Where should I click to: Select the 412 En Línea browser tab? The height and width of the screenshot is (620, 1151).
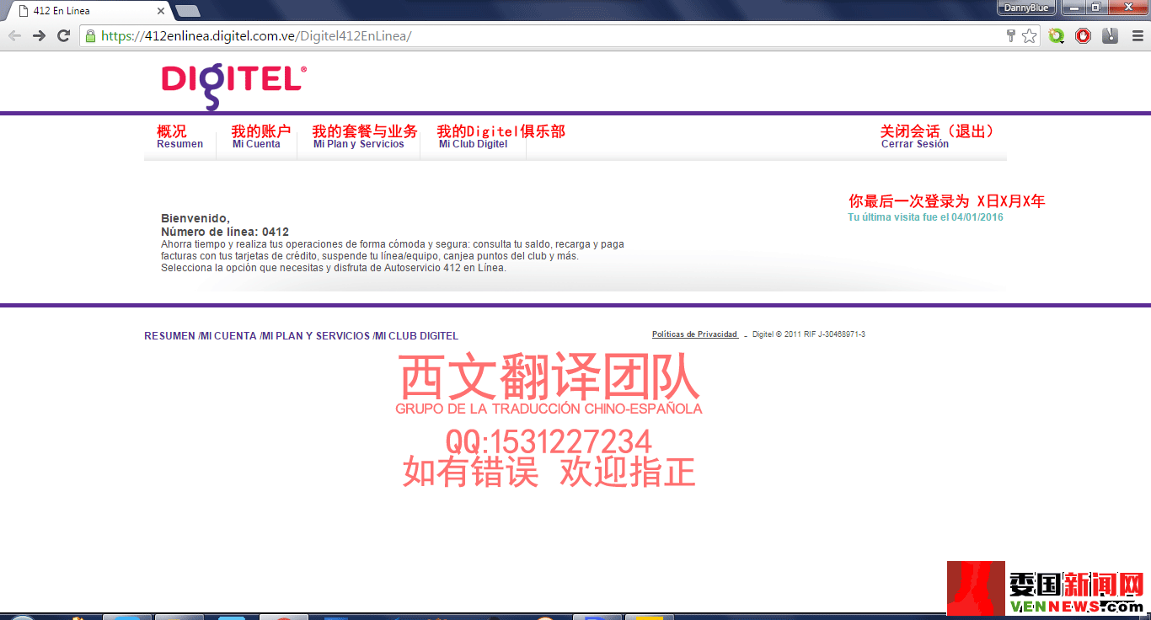[x=88, y=11]
